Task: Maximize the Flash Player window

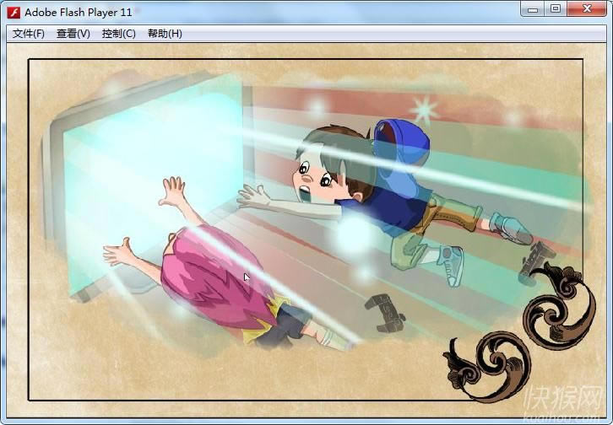Action: click(x=555, y=9)
